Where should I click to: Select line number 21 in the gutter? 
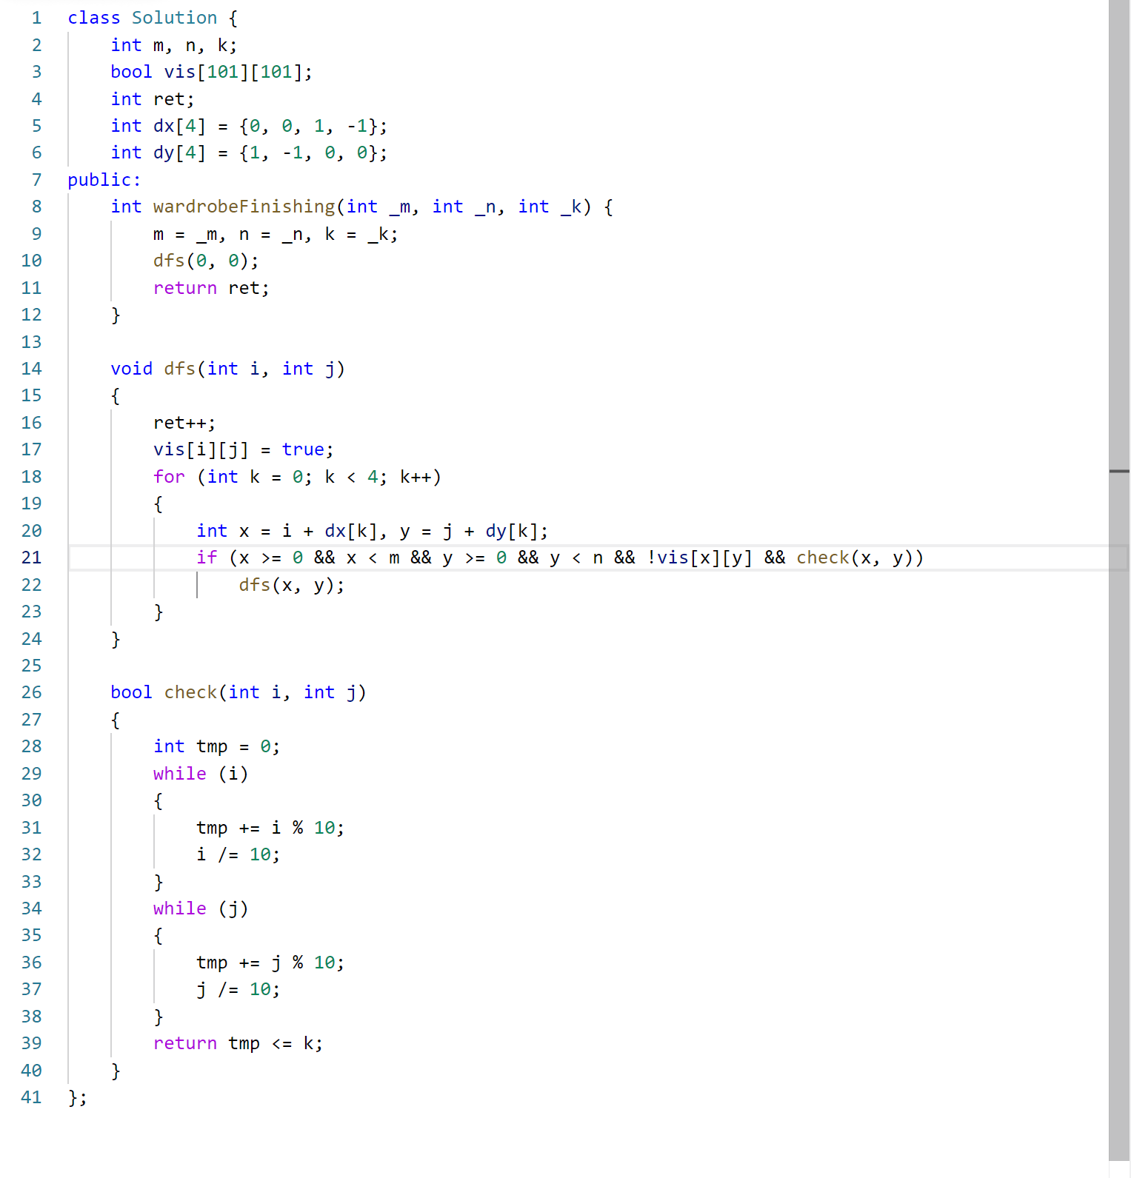pyautogui.click(x=31, y=558)
